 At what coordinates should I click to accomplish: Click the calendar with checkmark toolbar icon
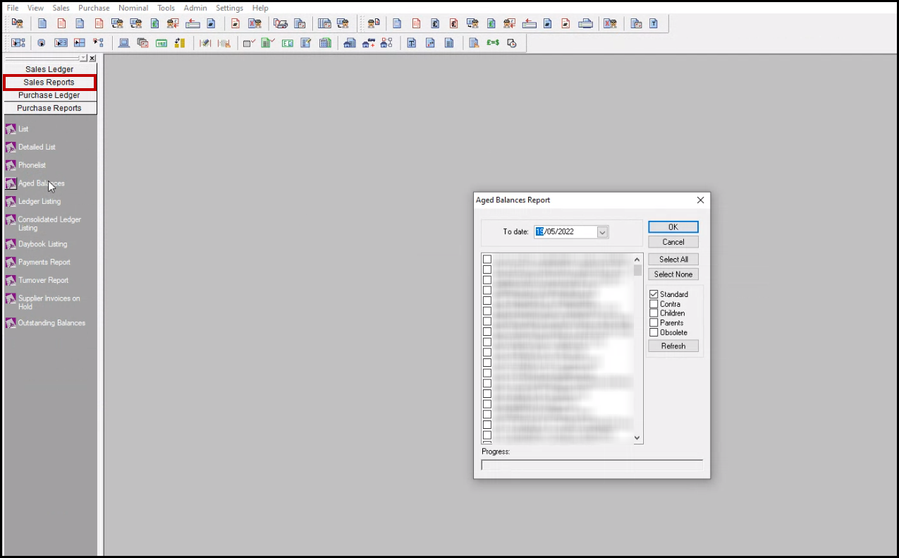249,43
